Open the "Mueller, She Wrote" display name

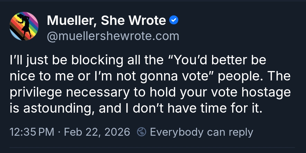coord(106,21)
